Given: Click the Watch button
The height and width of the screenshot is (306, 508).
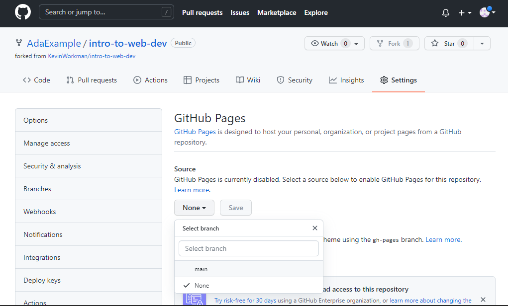Looking at the screenshot, I should pyautogui.click(x=334, y=43).
